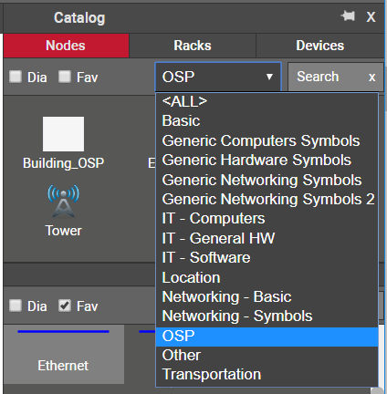Click into the Search input field
Image resolution: width=387 pixels, height=394 pixels.
(x=327, y=77)
